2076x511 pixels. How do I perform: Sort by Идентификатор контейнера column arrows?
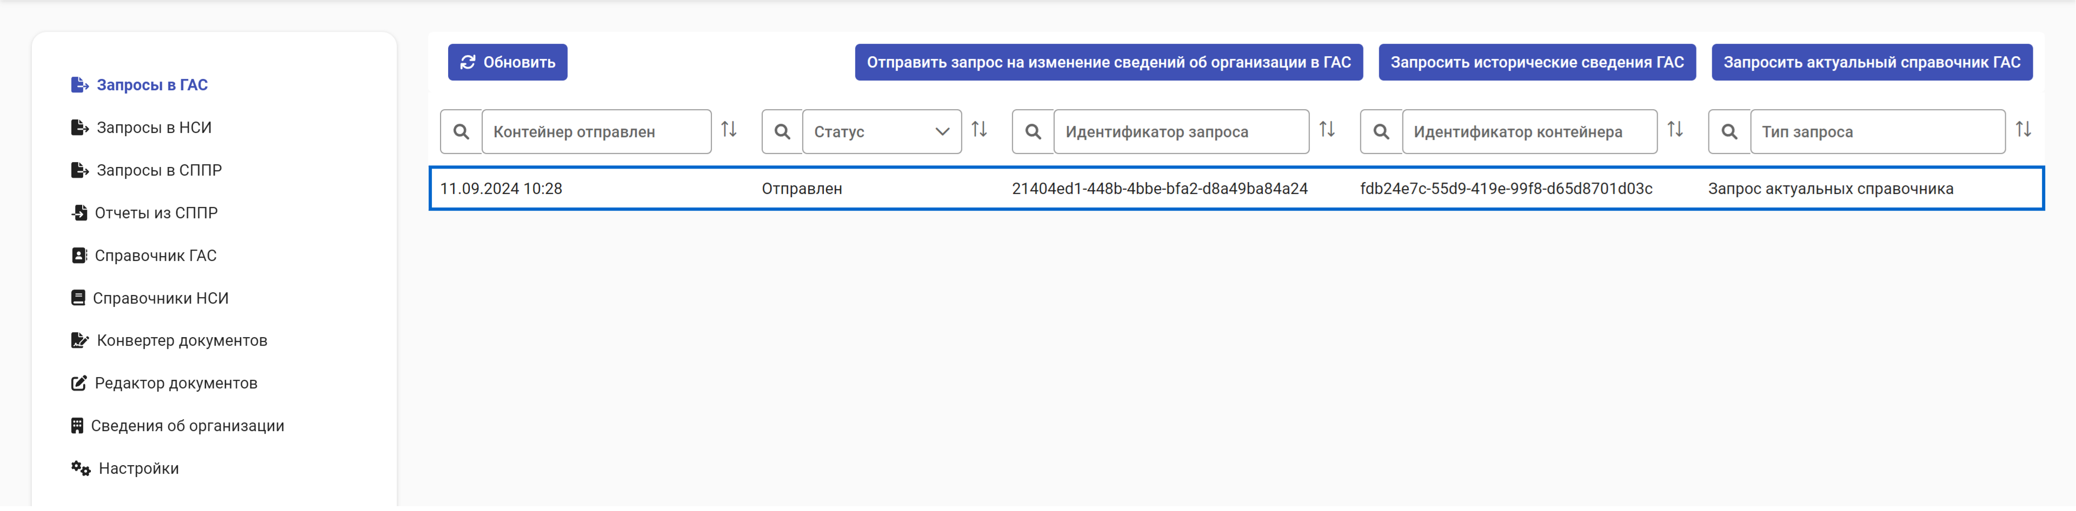tap(1675, 130)
